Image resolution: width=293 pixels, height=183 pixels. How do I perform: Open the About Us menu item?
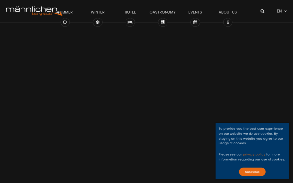click(228, 12)
